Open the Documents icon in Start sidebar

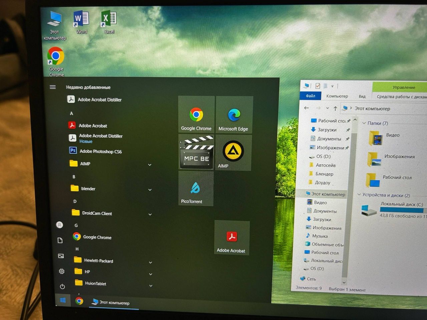pyautogui.click(x=60, y=240)
